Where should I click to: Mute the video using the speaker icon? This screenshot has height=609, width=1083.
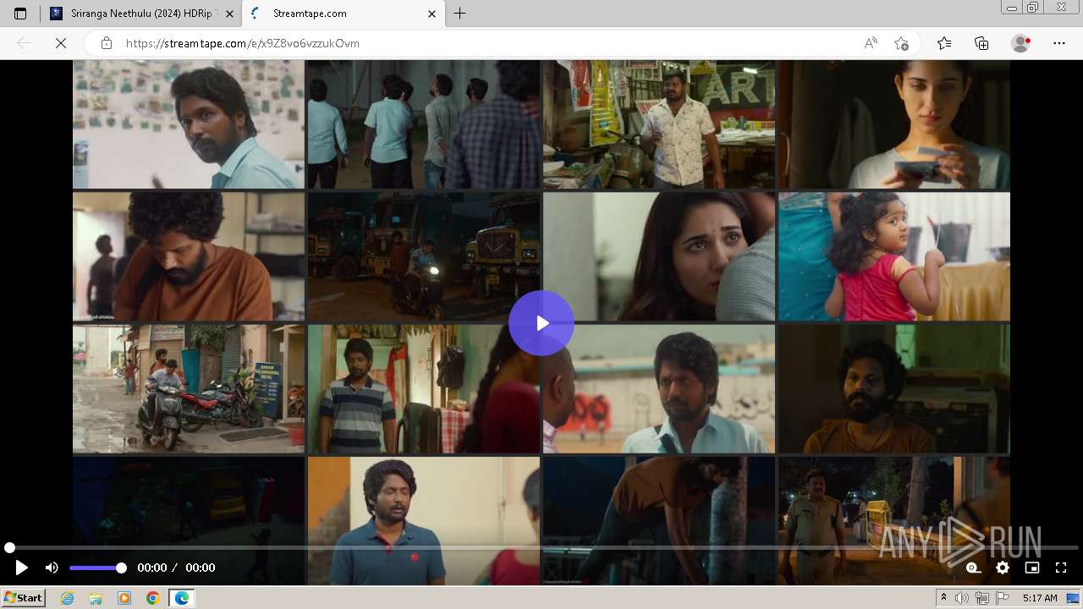coord(52,568)
